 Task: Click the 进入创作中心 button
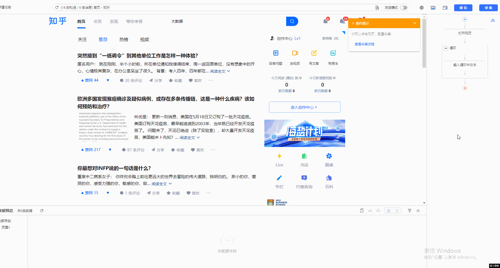click(305, 107)
